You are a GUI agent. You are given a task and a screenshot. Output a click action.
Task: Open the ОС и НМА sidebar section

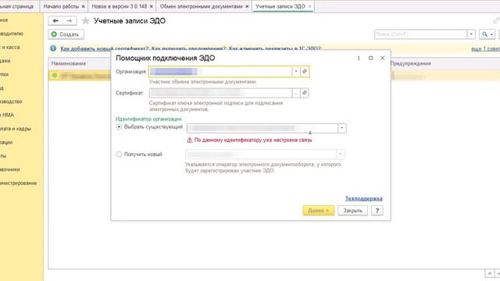pos(7,115)
